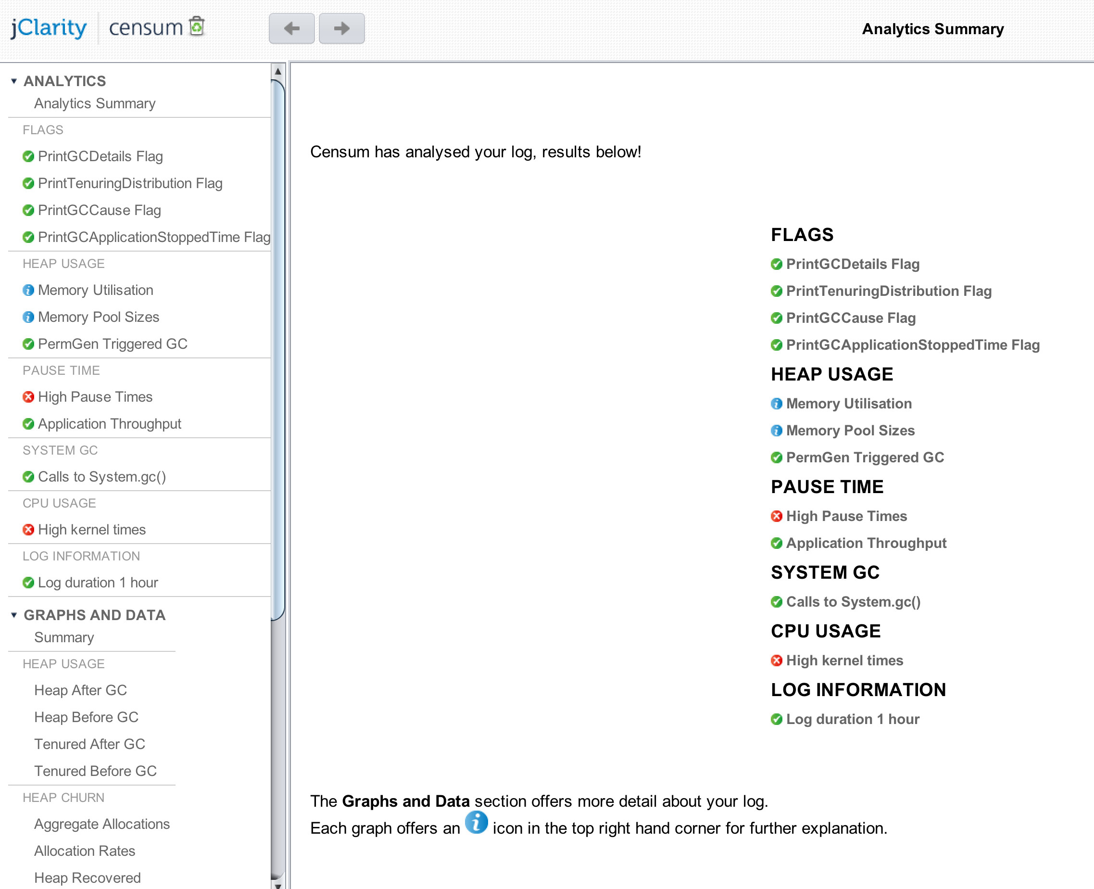Click blue info icon beside main Memory Pool Sizes

(x=777, y=431)
